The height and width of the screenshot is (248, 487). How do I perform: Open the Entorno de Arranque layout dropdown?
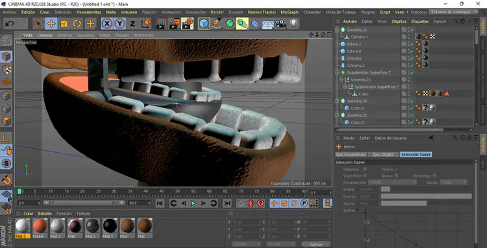coord(454,12)
